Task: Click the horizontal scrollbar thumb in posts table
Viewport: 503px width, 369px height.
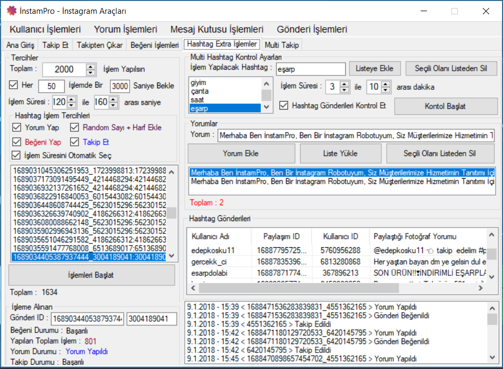Action: click(x=299, y=288)
